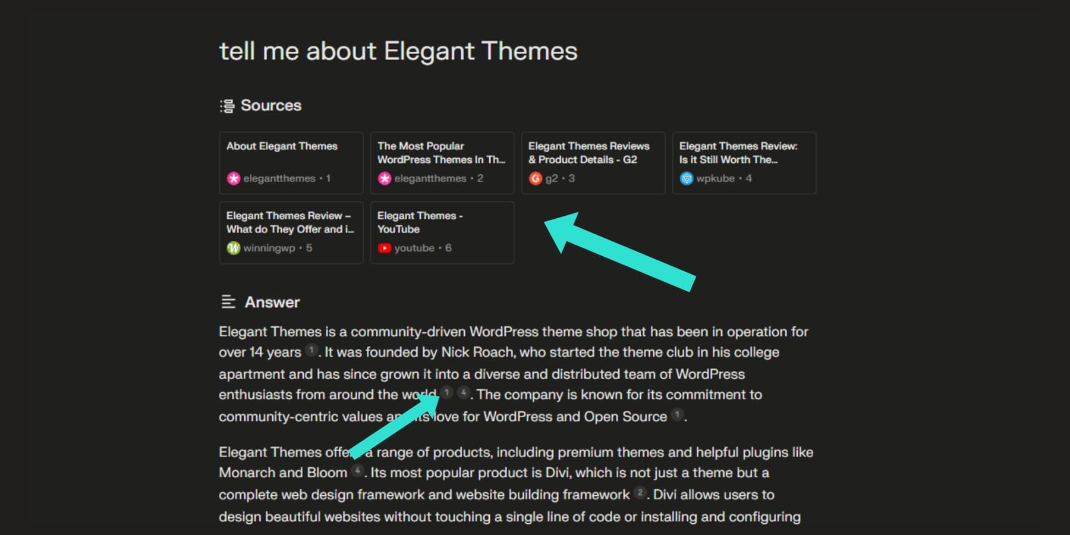Screen dimensions: 1070x535
Task: Click citation 1 after 'Open Source'
Action: coord(676,416)
